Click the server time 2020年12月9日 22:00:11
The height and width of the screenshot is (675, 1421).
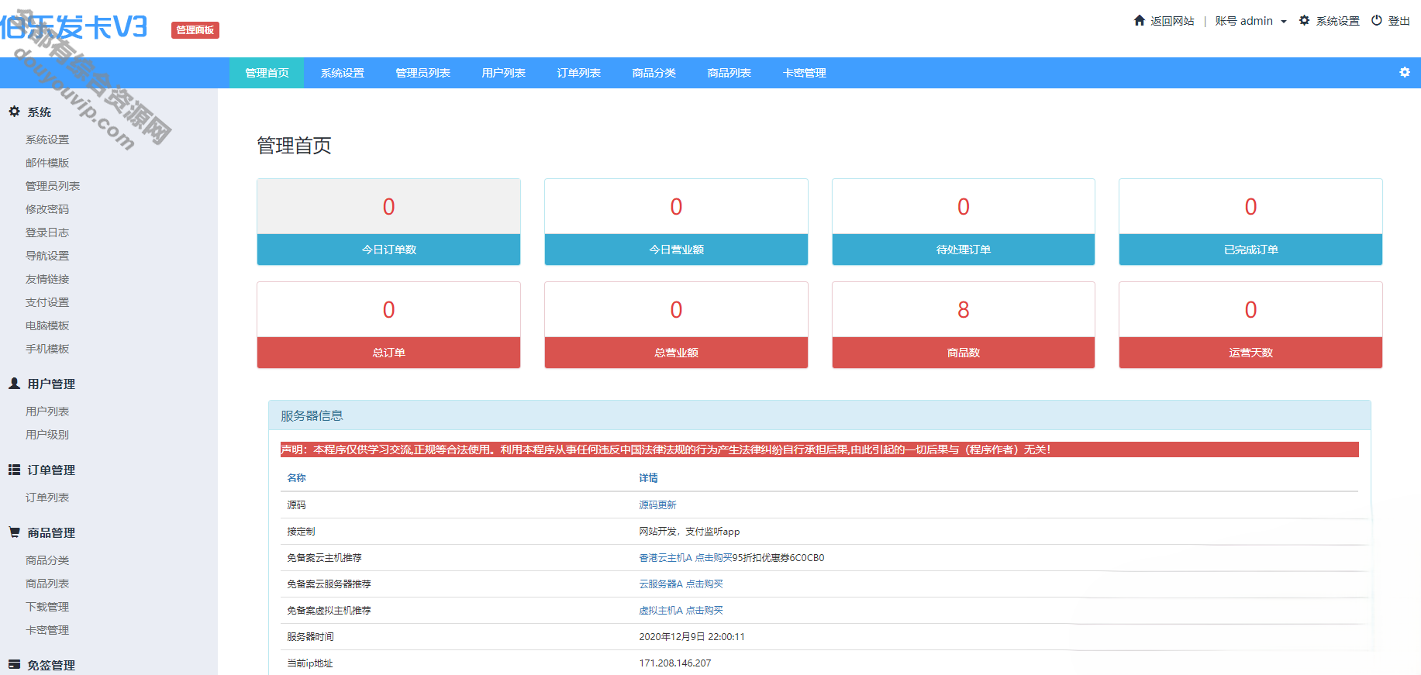coord(692,637)
